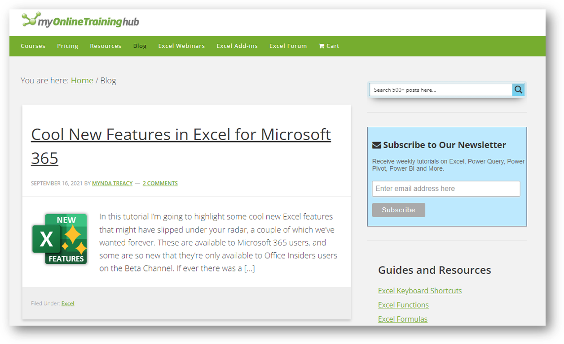
Task: Click the article title Cool New Features link
Action: coord(181,134)
